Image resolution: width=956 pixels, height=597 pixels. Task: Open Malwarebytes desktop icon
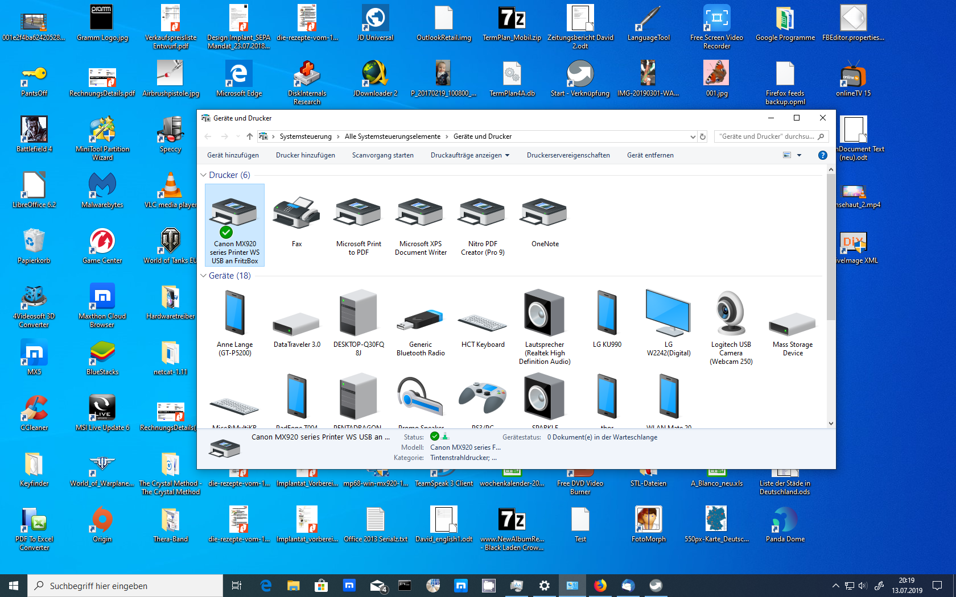tap(102, 190)
